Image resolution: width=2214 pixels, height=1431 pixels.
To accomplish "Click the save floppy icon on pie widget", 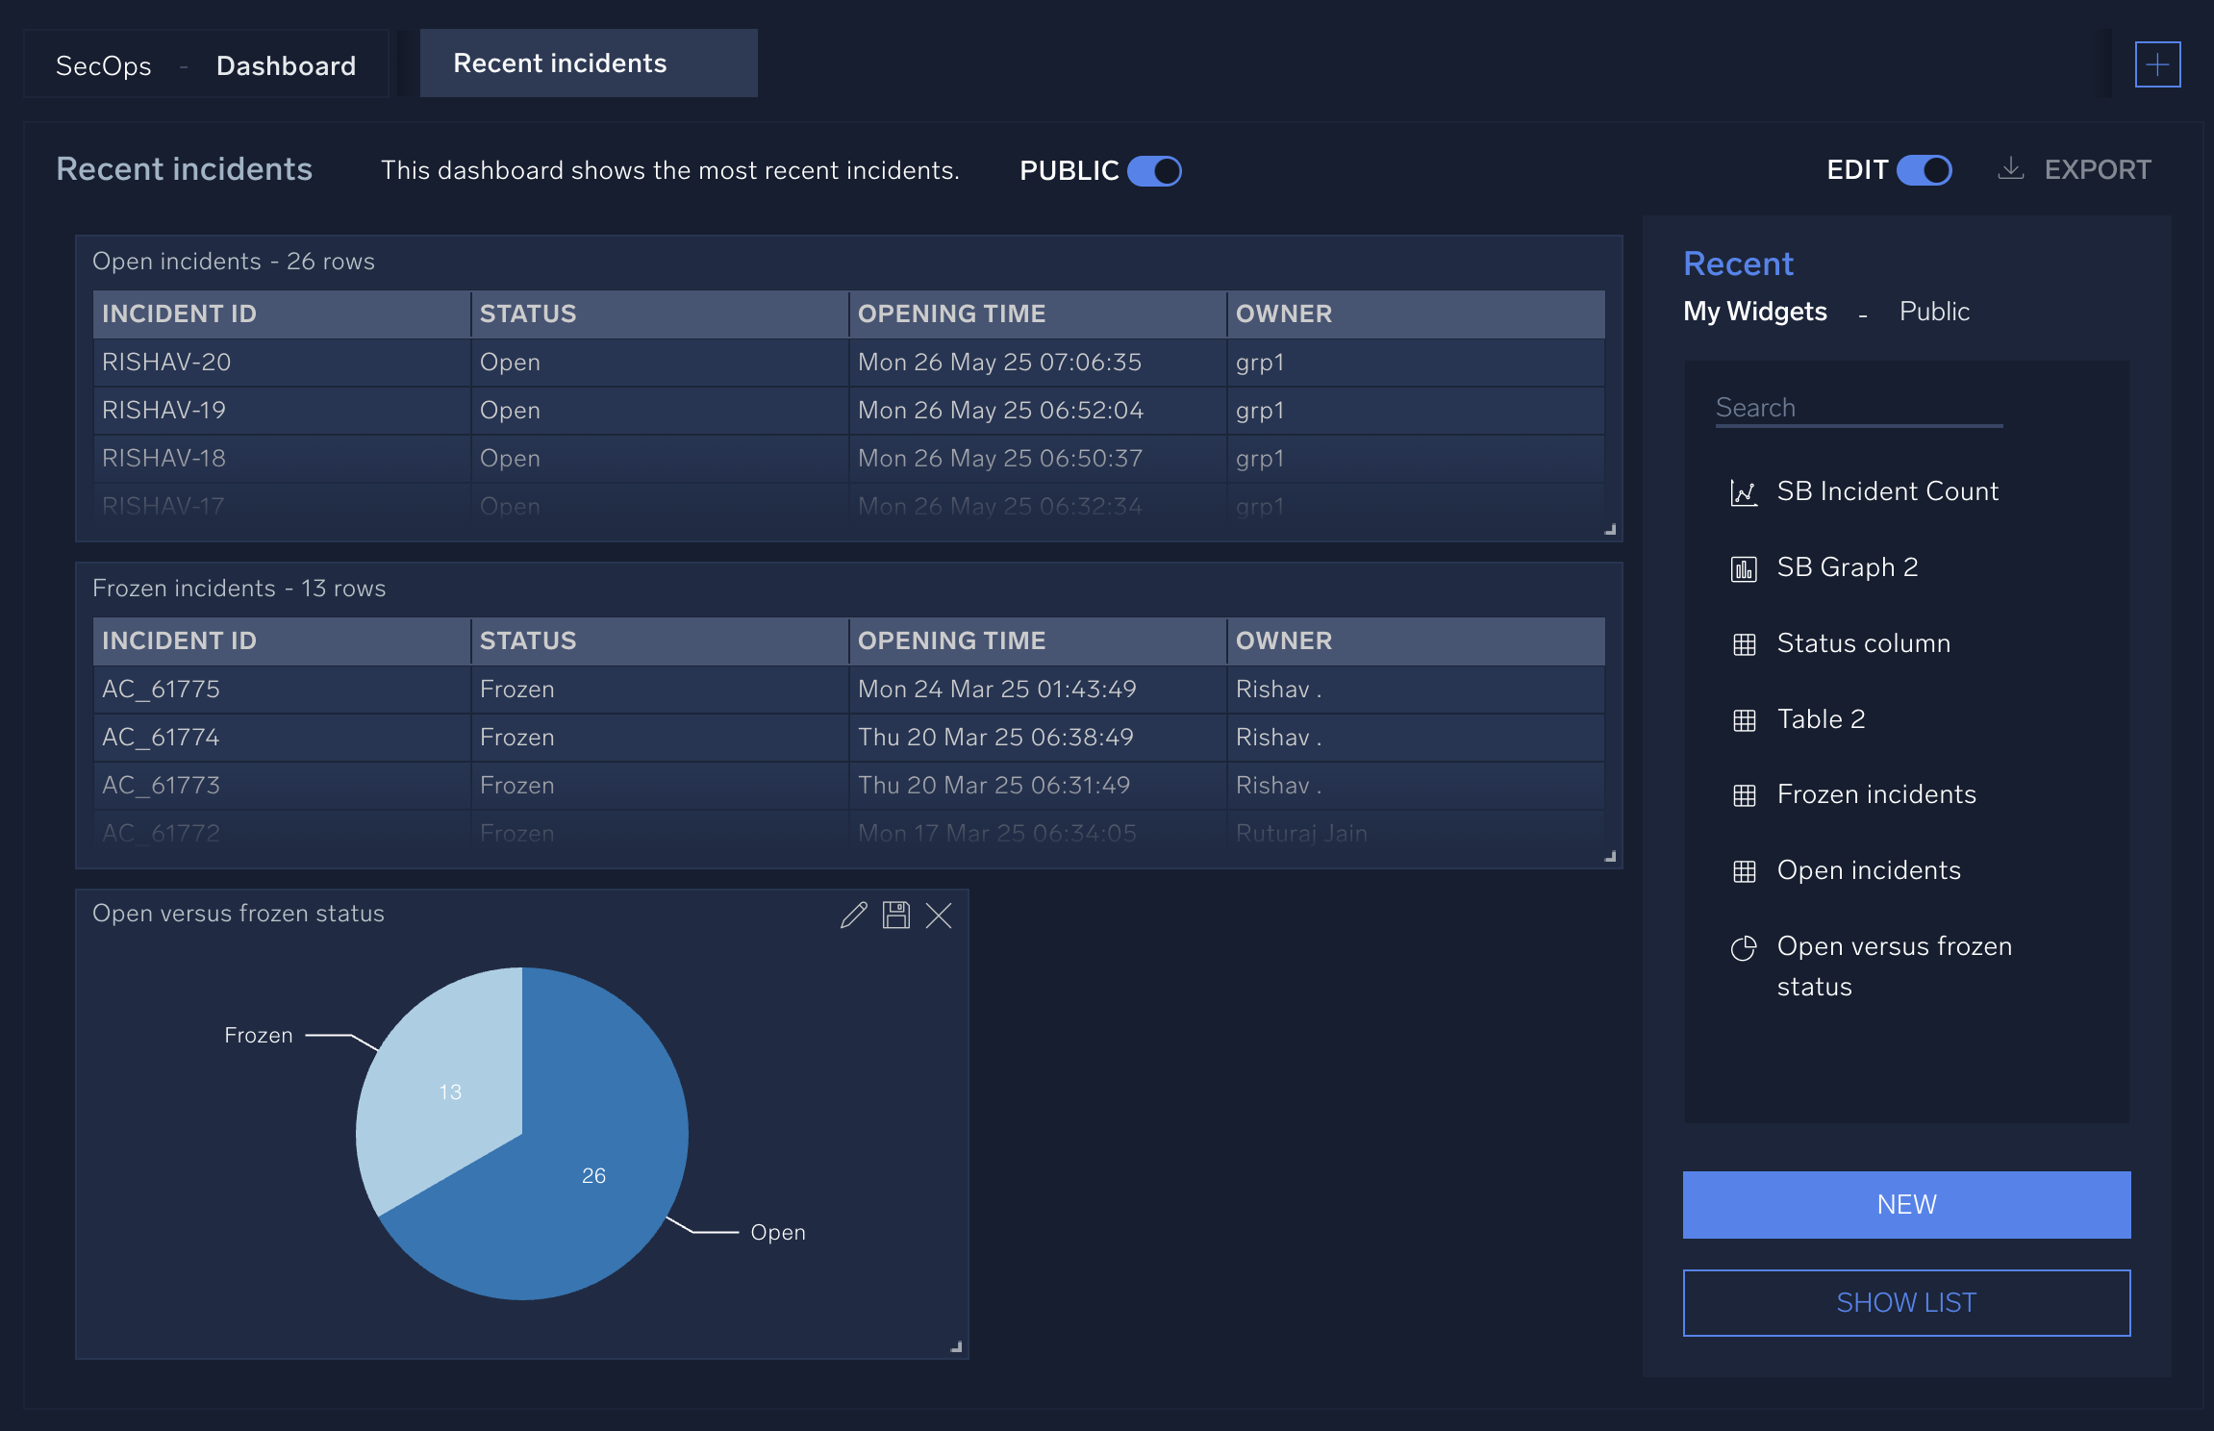I will [x=896, y=915].
